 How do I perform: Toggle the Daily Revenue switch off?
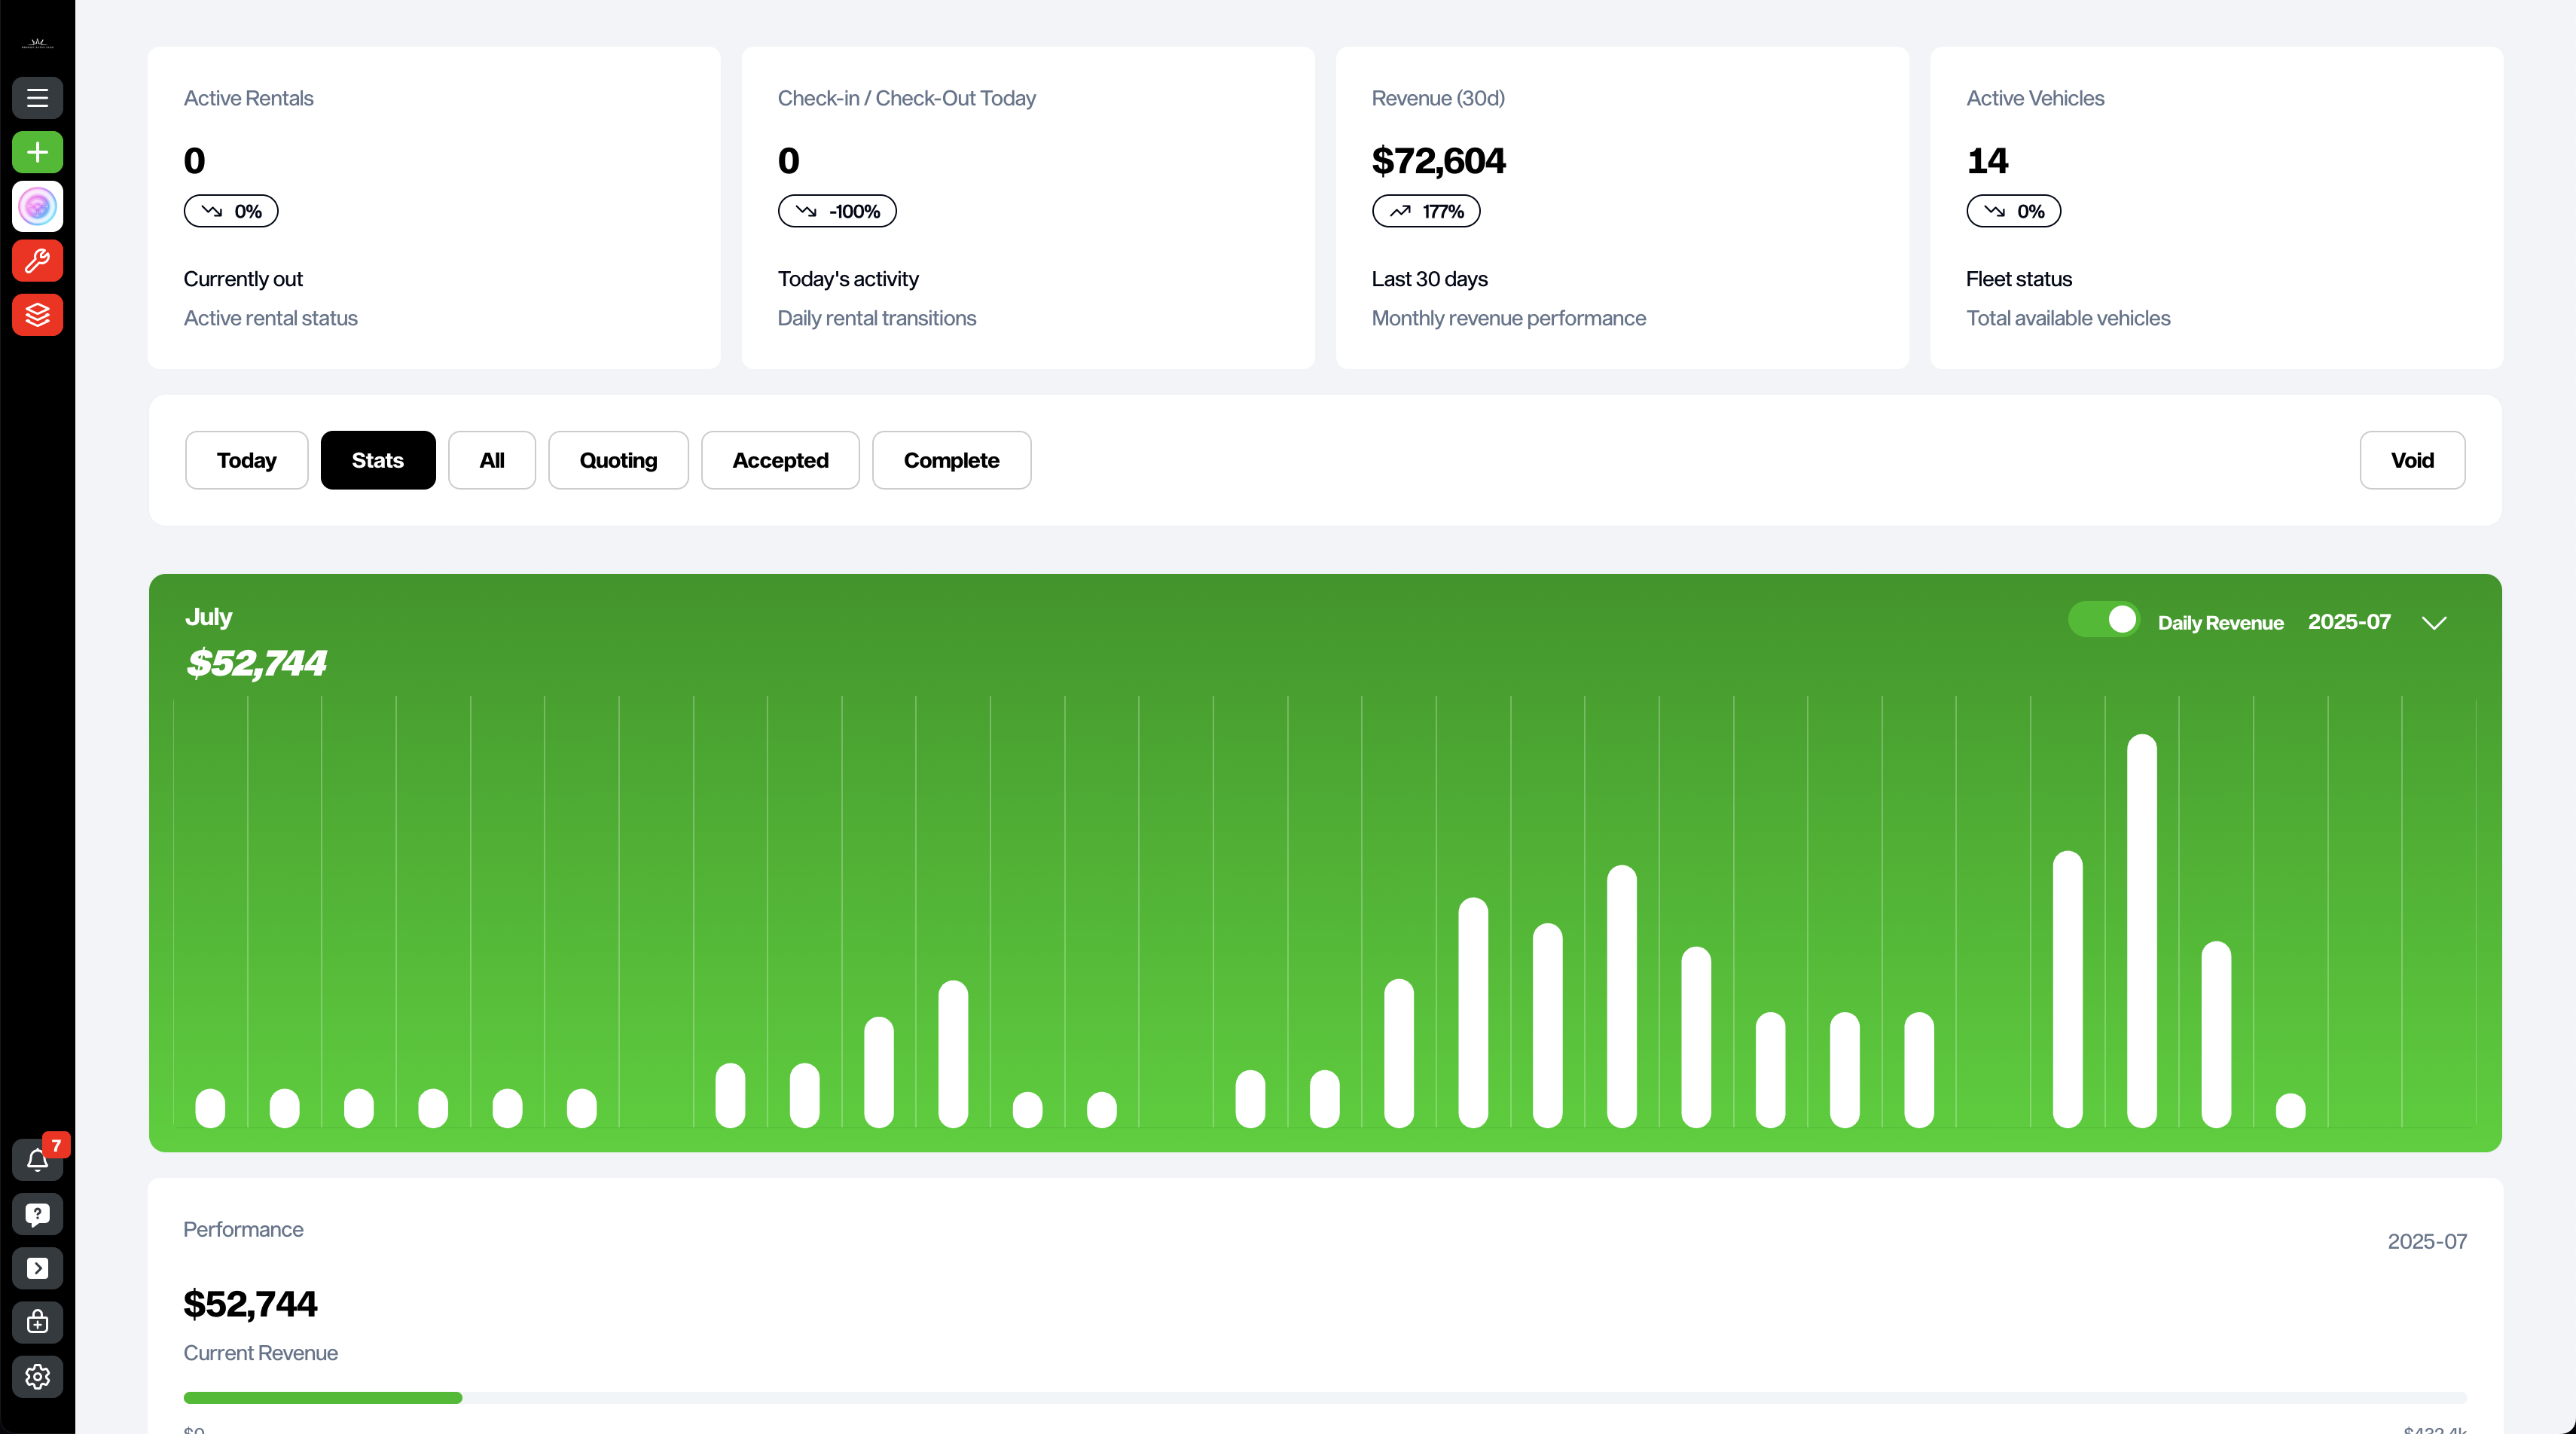[2103, 619]
